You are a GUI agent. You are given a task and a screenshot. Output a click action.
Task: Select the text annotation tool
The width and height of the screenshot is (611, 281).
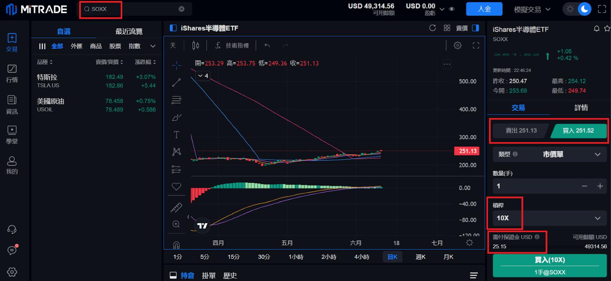[176, 135]
